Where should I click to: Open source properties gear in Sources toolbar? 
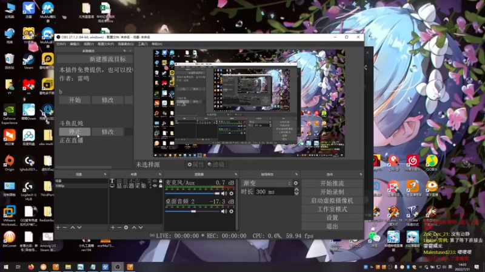[x=126, y=227]
